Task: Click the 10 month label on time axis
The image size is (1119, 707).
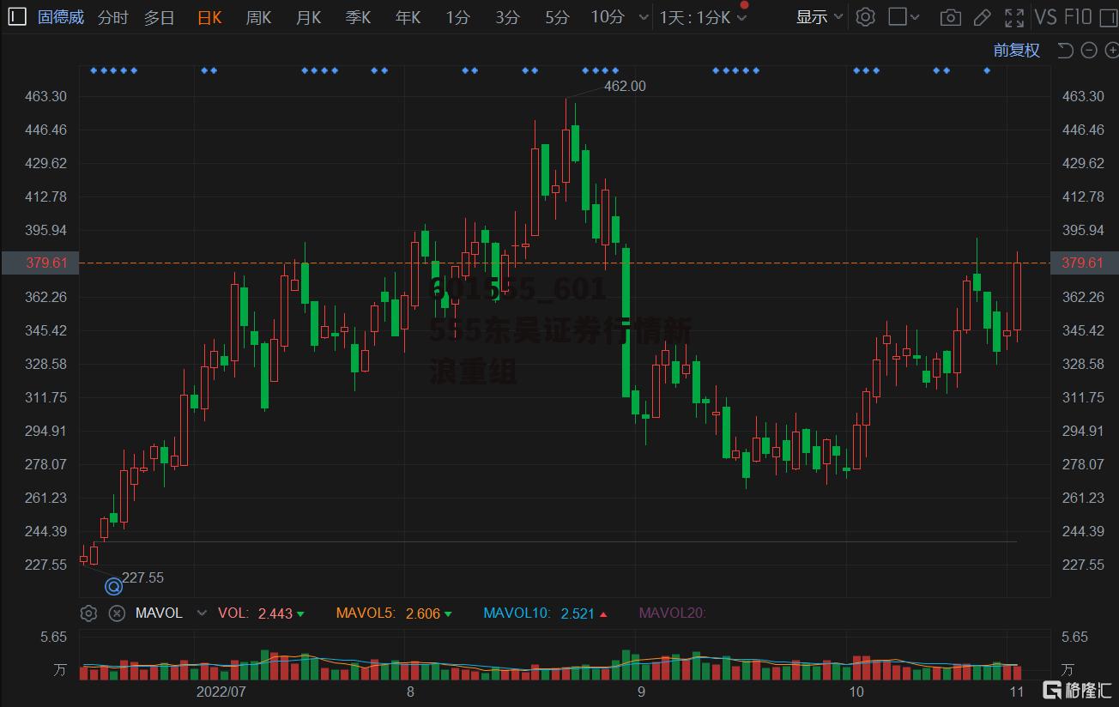Action: pos(855,691)
